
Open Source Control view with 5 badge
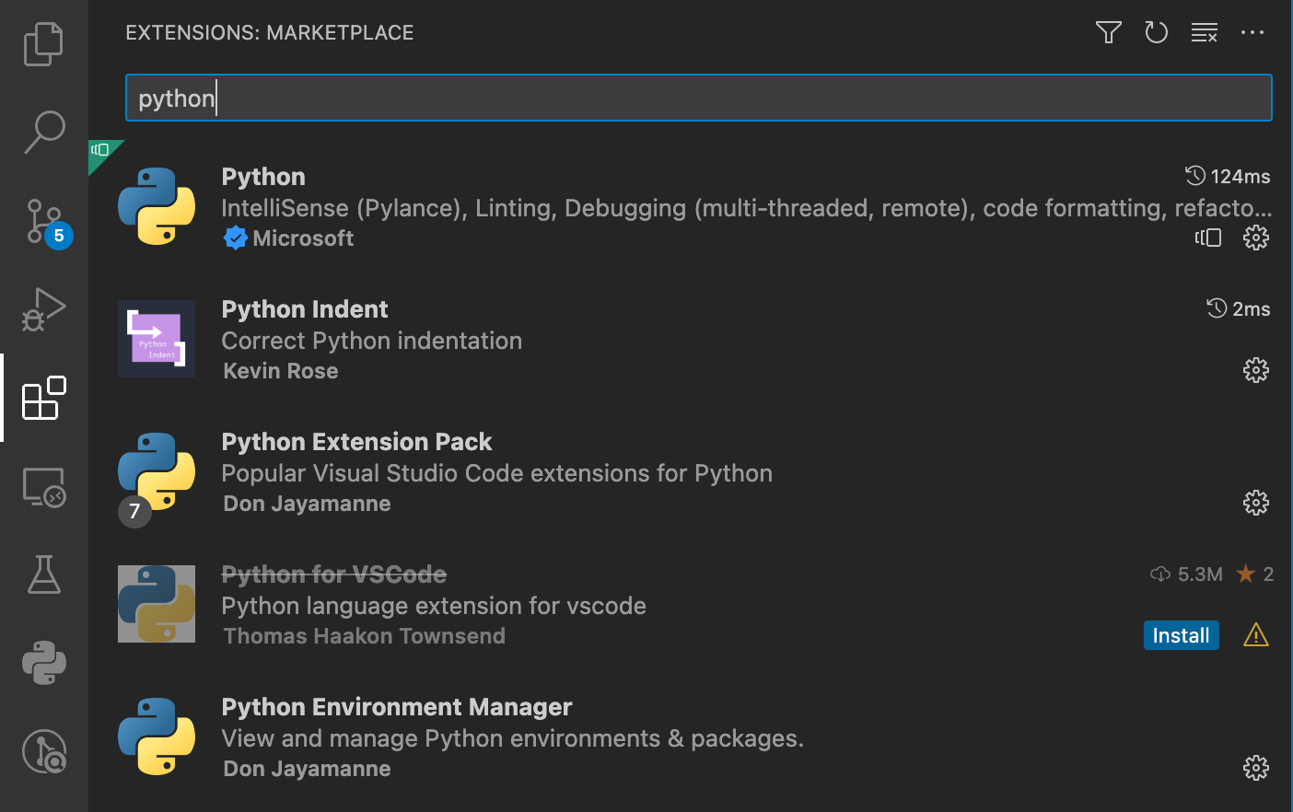click(x=44, y=221)
